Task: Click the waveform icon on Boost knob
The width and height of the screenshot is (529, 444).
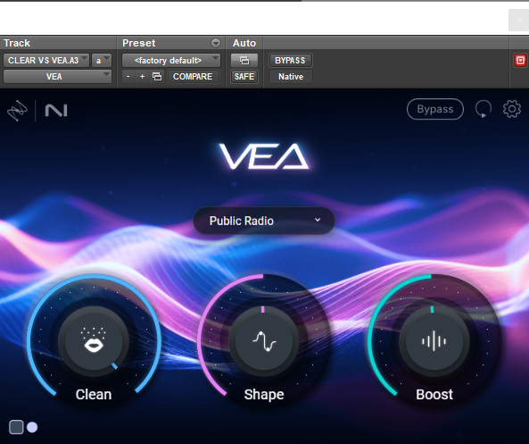Action: click(434, 341)
